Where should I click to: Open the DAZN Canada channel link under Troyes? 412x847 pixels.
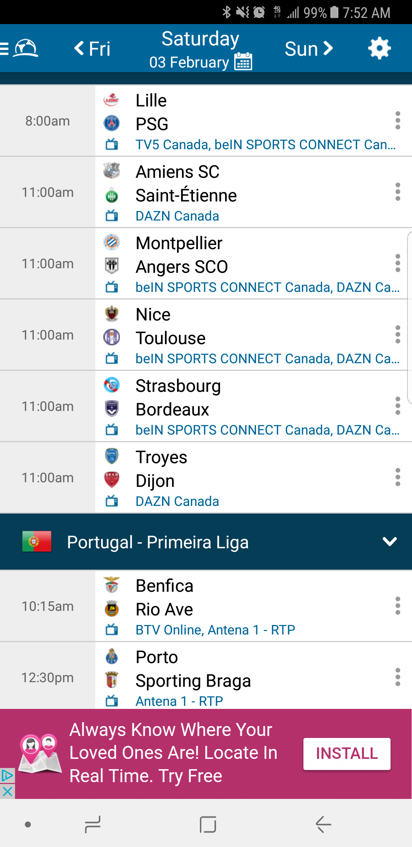pos(177,501)
